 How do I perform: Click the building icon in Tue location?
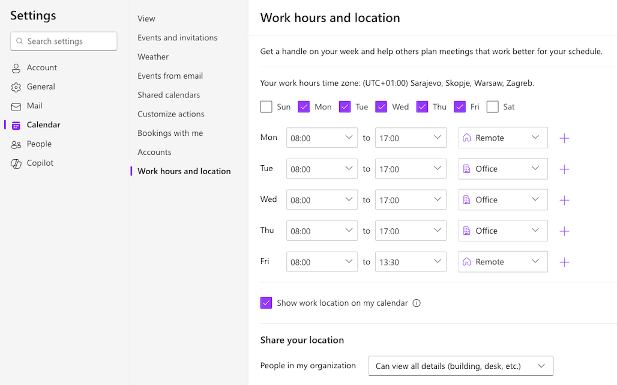click(467, 169)
